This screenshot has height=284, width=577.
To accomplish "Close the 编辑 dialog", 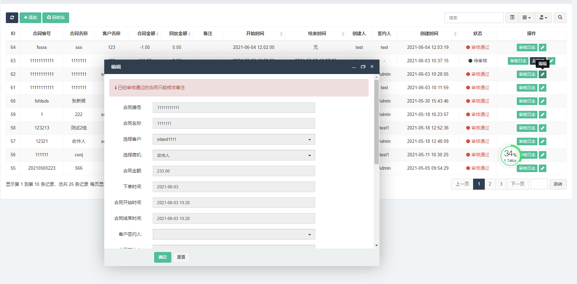I will [x=372, y=67].
